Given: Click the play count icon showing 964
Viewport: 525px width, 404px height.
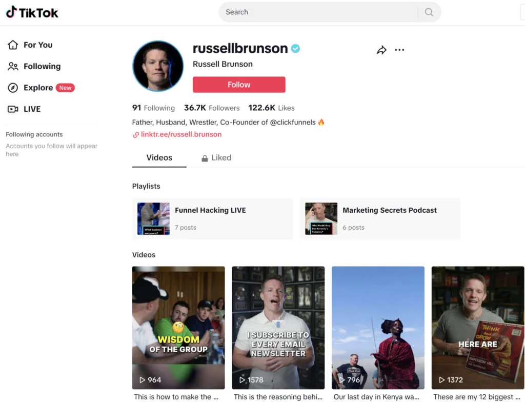Looking at the screenshot, I should 143,380.
